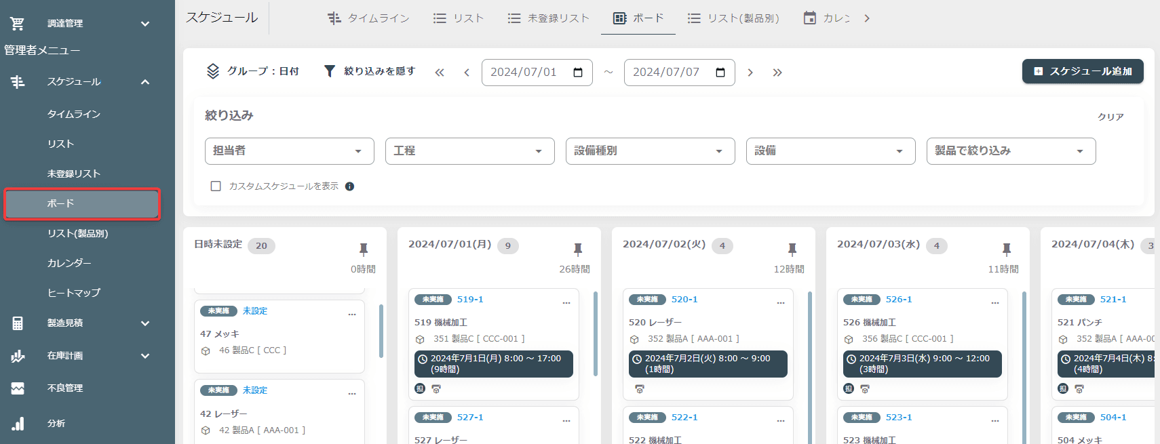The height and width of the screenshot is (444, 1160).
Task: Click assignee 担 icon on card 519-1
Action: pos(420,388)
